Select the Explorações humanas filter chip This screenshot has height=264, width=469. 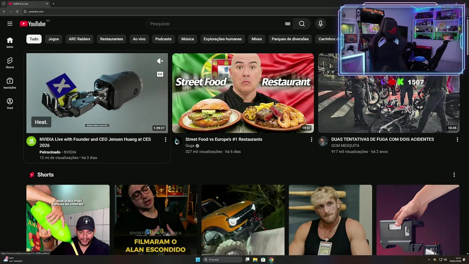(223, 39)
